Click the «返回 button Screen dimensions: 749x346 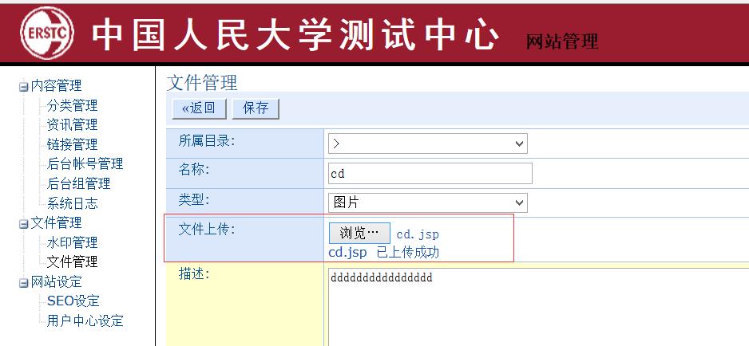coord(199,108)
